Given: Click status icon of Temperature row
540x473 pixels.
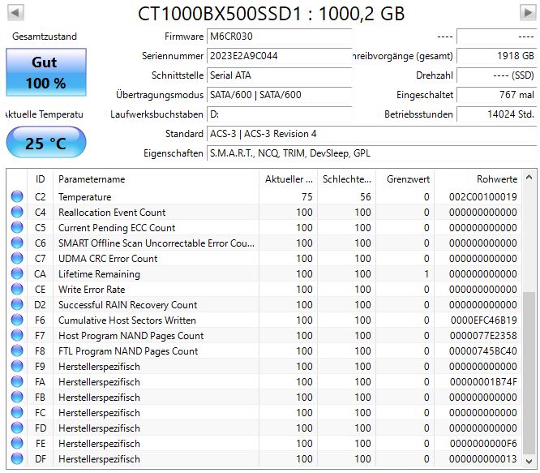Looking at the screenshot, I should coord(17,196).
